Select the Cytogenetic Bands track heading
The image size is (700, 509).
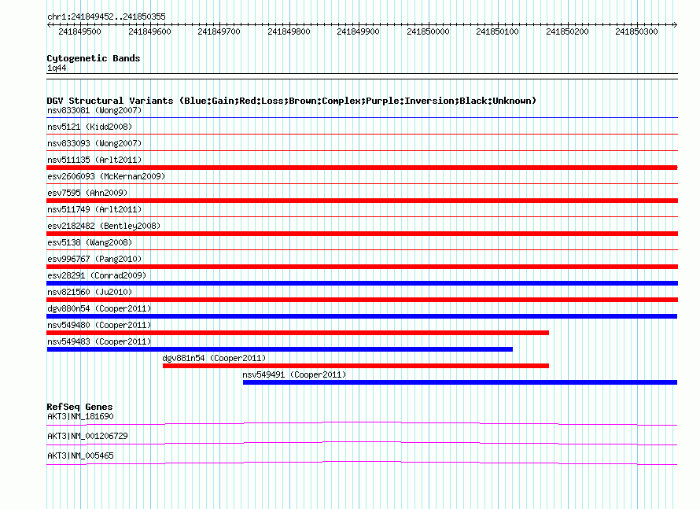(94, 58)
